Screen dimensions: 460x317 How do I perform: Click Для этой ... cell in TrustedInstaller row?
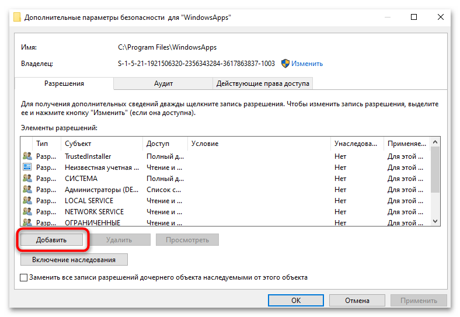click(x=405, y=156)
